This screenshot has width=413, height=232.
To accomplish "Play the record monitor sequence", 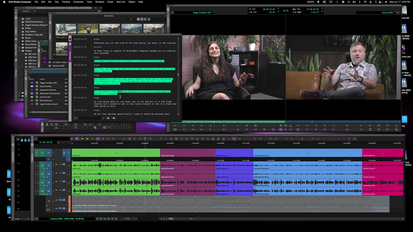I will [347, 126].
